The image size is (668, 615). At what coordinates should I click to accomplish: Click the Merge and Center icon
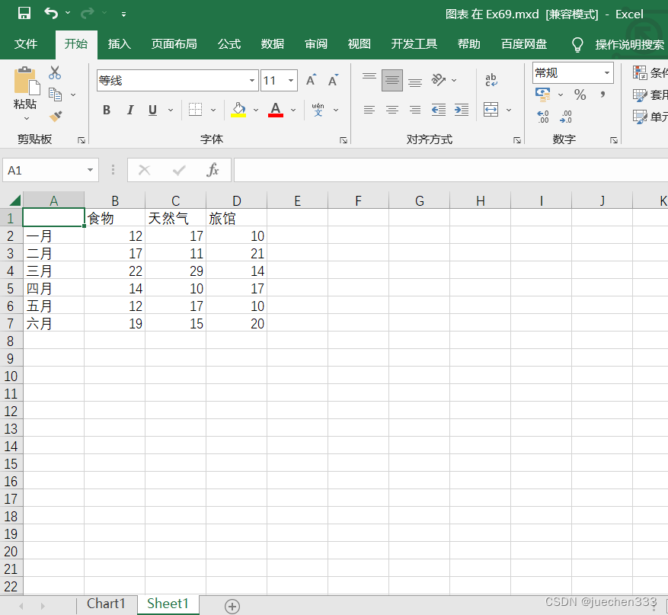491,110
